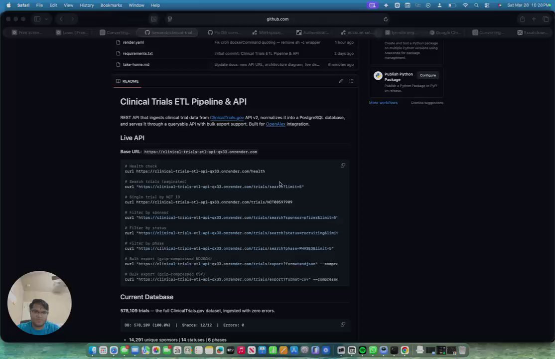Image resolution: width=555 pixels, height=359 pixels.
Task: Click the "Live API" heading
Action: [x=132, y=138]
